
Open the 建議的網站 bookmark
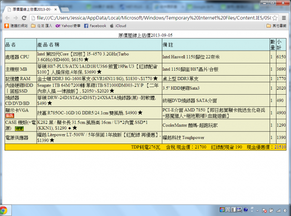coord(16,26)
